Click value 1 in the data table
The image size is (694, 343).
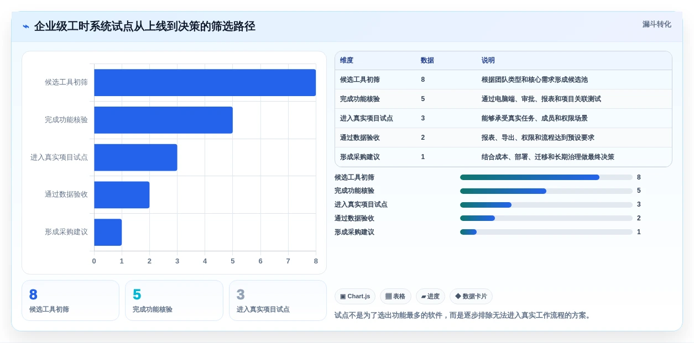click(423, 157)
